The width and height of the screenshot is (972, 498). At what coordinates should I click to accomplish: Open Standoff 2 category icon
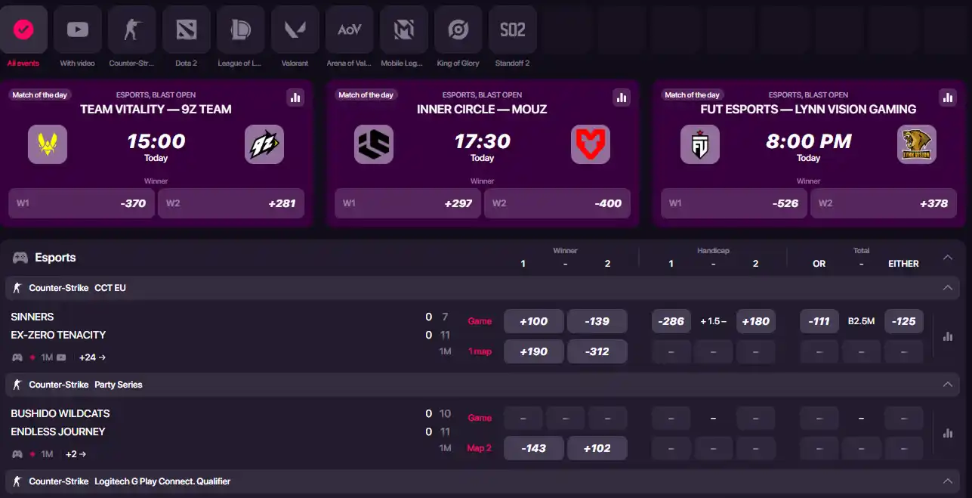pos(513,29)
